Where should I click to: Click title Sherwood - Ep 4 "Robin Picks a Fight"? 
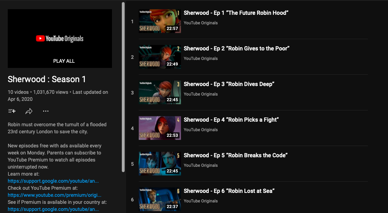(231, 120)
